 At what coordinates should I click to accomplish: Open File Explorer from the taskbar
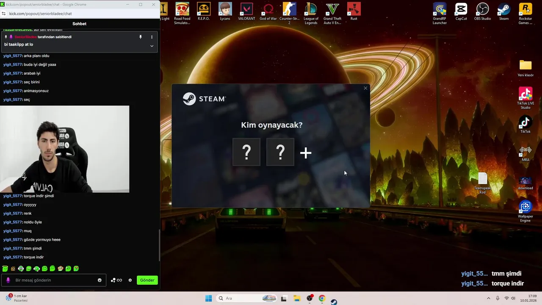click(297, 298)
